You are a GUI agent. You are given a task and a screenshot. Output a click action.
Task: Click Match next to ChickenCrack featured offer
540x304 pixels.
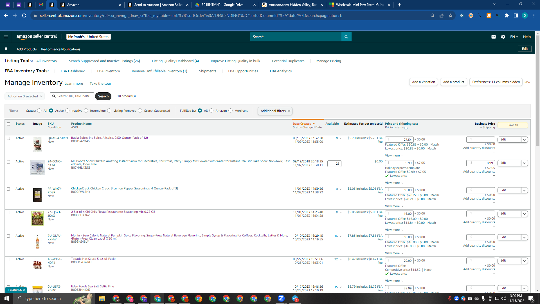pos(435,195)
